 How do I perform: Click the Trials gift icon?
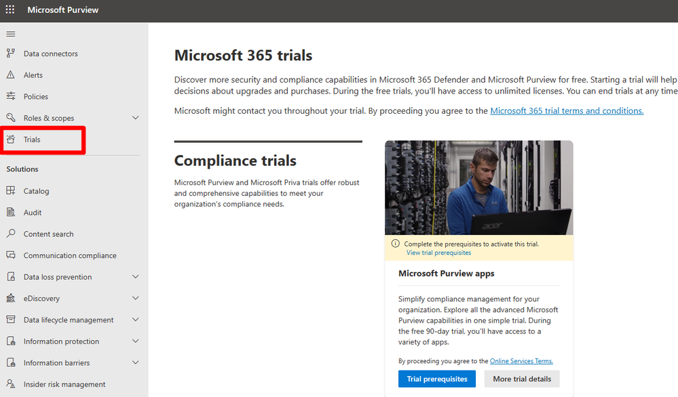11,139
